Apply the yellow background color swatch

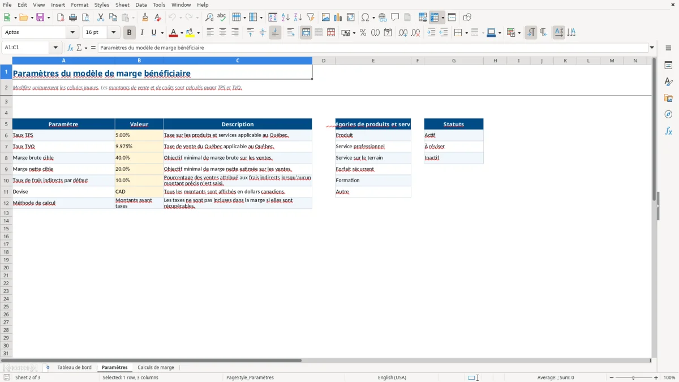tap(191, 33)
